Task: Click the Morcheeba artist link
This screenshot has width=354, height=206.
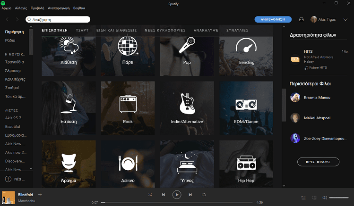Action: [26, 201]
